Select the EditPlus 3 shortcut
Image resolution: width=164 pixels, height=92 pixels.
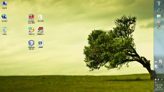pos(40,31)
